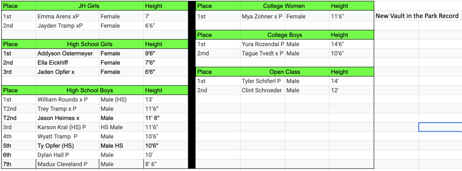Click the Addyson Ostermeyer name cell
462x171 pixels.
click(68, 54)
